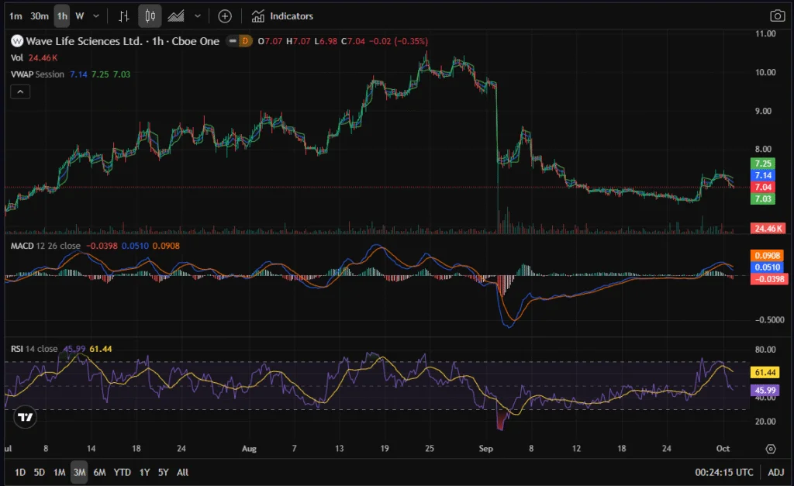Image resolution: width=794 pixels, height=486 pixels.
Task: Click the 00:24:15 UTC timezone clock
Action: [x=724, y=472]
